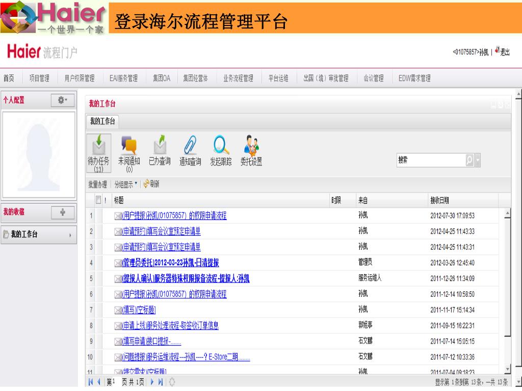Click envelope icon of row 1 权限申请流程
Screen dimensions: 522x391
pos(118,216)
